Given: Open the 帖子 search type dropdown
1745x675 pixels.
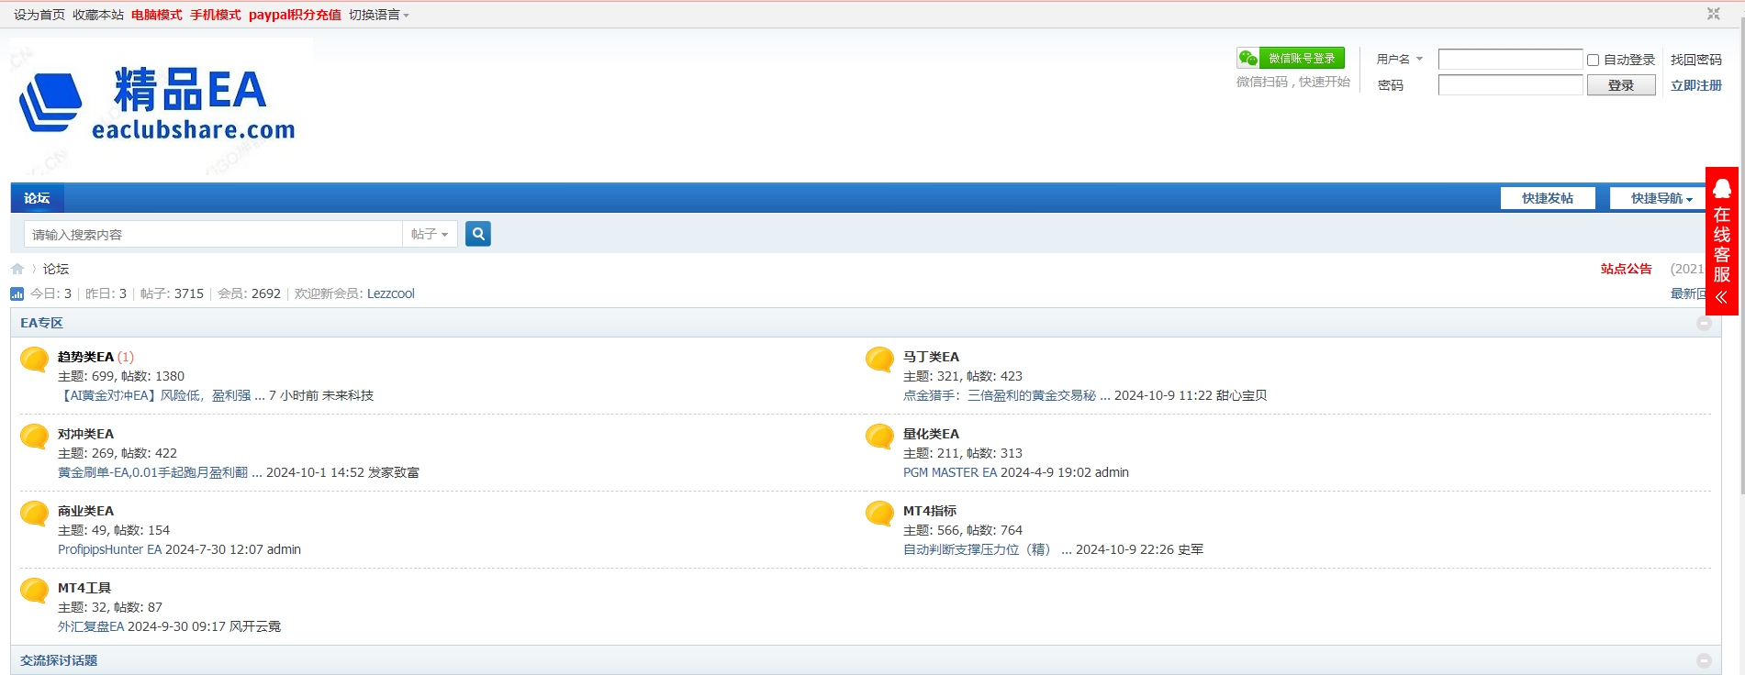Looking at the screenshot, I should 430,234.
